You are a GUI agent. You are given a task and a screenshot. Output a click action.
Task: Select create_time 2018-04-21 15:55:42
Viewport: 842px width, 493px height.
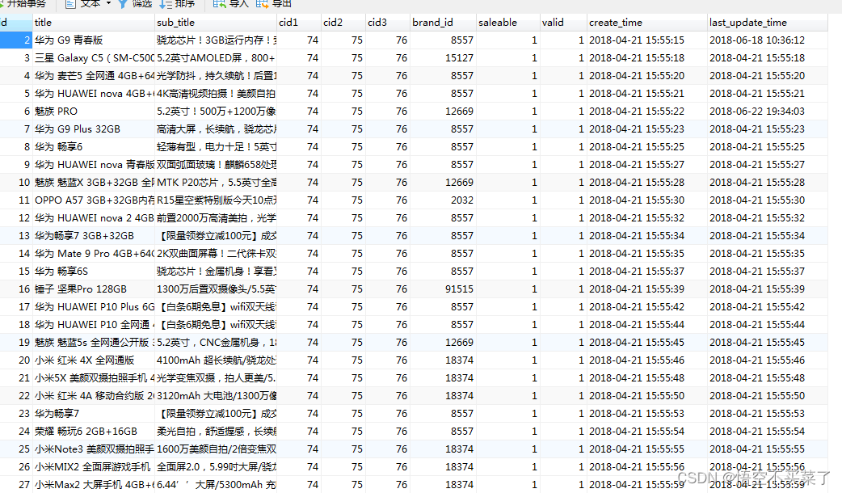[x=647, y=306]
